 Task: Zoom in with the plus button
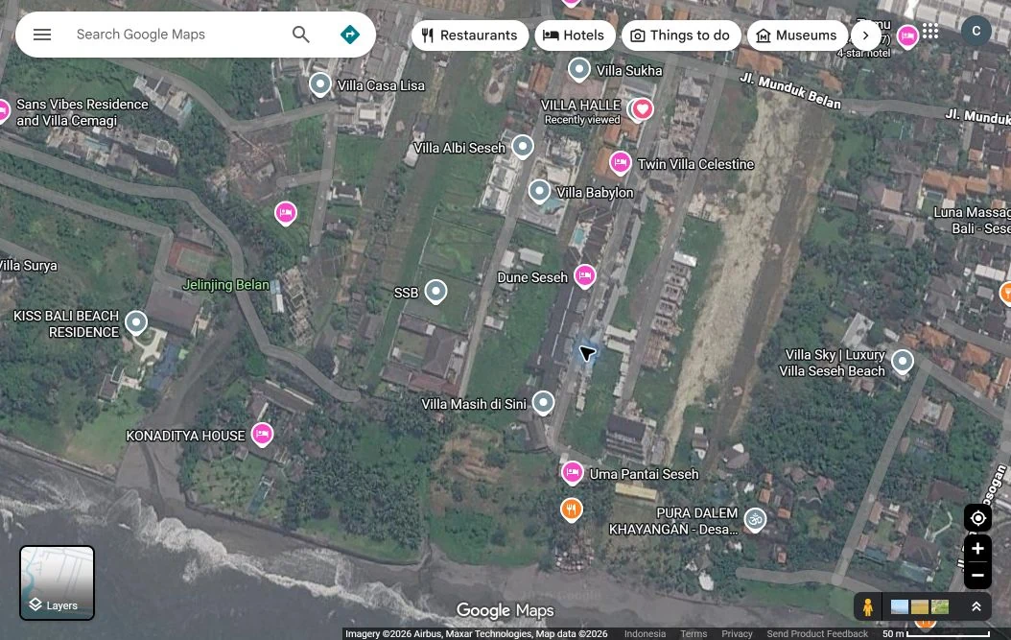point(977,549)
